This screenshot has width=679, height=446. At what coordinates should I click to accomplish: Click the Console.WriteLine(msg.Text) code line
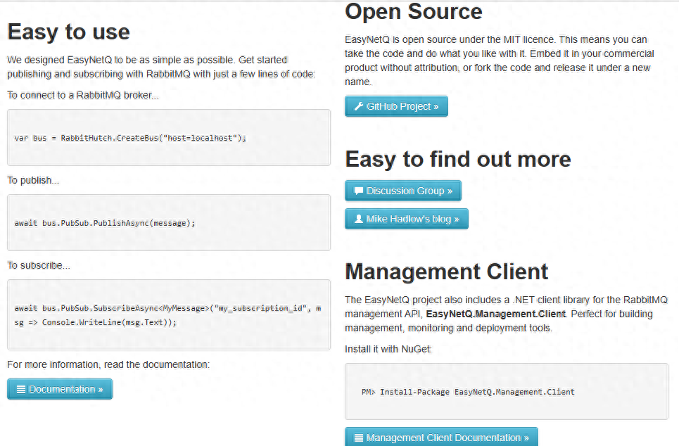pos(95,323)
